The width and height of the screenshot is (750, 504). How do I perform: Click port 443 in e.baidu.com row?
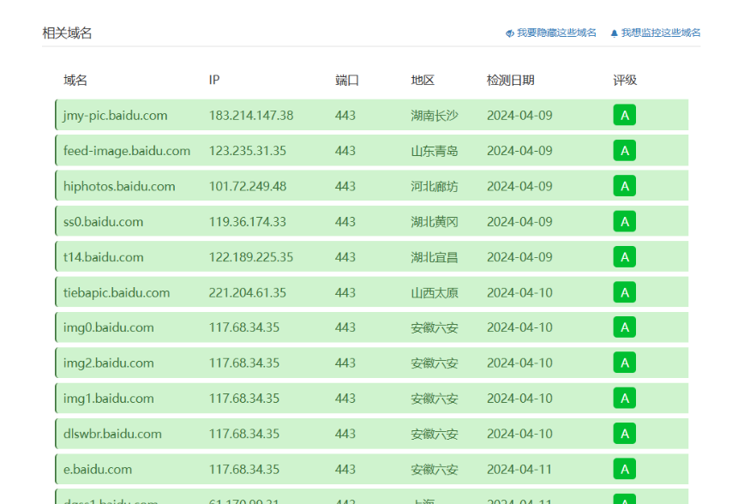pyautogui.click(x=345, y=469)
